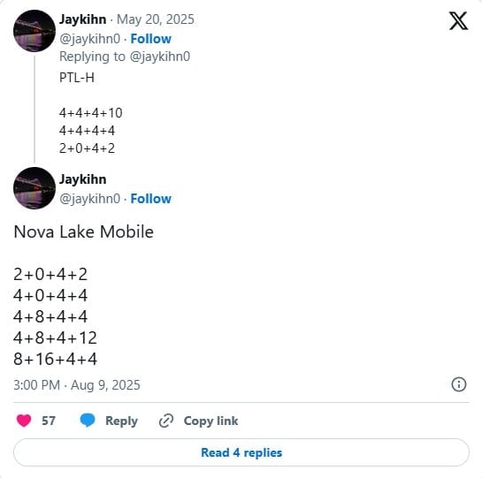Open Jaykihn's avatar in the parent tweet

point(34,31)
